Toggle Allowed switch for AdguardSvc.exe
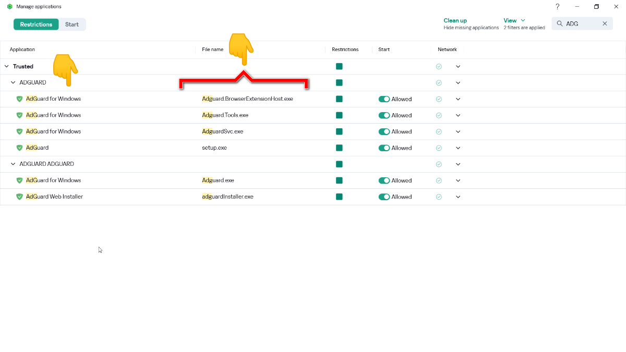626x352 pixels. [384, 131]
